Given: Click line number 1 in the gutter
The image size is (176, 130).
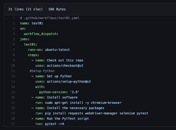Looking at the screenshot, I should pyautogui.click(x=14, y=18).
